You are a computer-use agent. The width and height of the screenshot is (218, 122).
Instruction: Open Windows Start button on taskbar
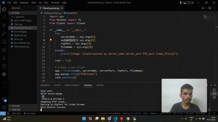coord(84,119)
